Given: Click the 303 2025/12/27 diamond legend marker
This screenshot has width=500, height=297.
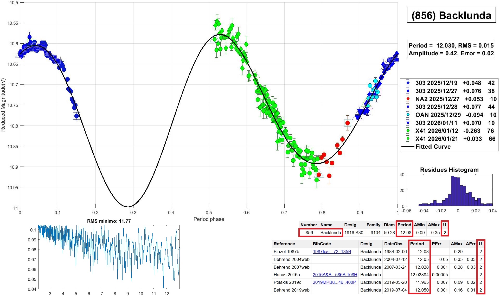Looking at the screenshot, I should coord(408,91).
